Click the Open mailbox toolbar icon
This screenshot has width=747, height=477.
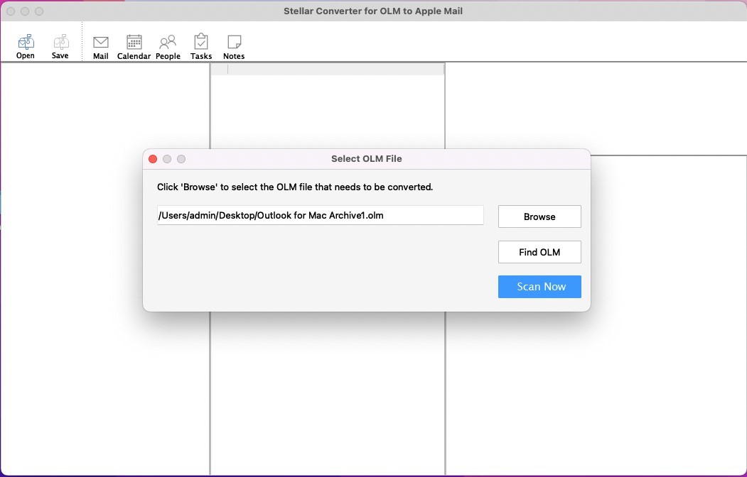click(x=26, y=43)
